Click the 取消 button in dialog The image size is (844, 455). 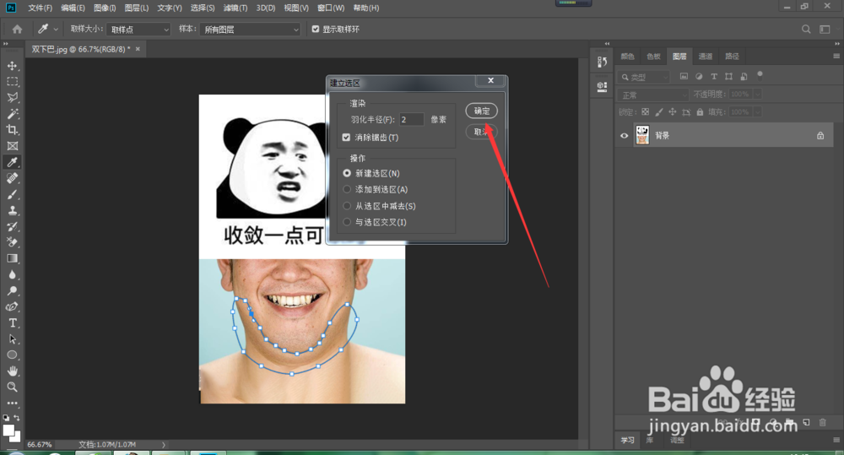[x=481, y=132]
